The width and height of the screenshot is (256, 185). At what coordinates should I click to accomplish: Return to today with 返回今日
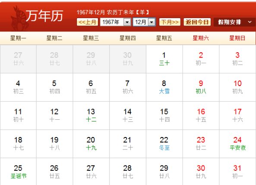197,22
